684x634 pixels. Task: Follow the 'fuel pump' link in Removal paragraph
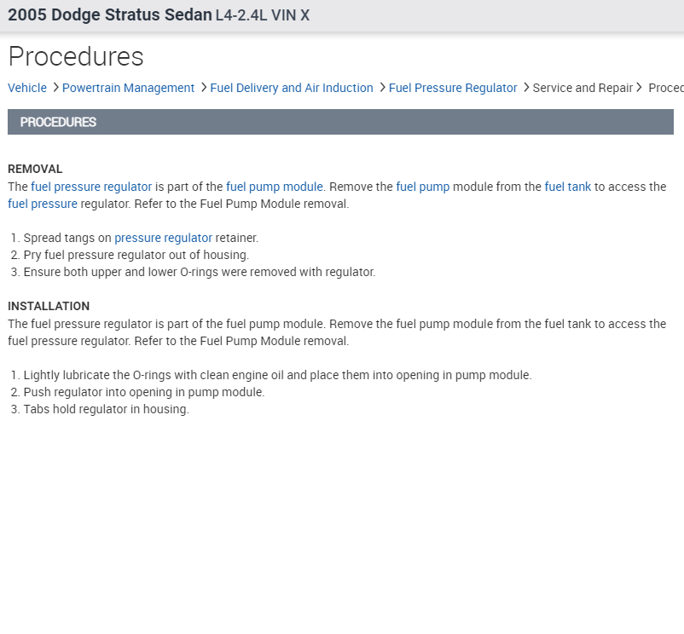423,187
